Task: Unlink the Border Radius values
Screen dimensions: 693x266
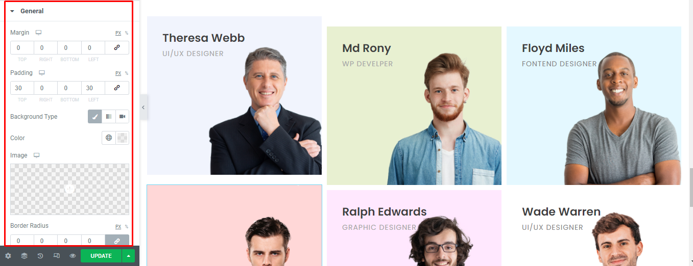Action: (117, 241)
